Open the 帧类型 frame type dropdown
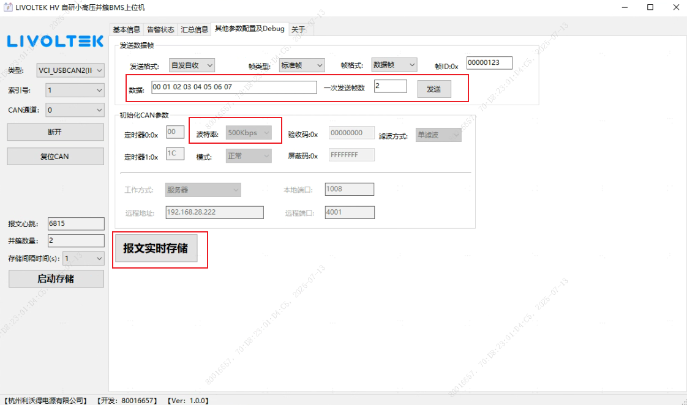 coord(302,65)
